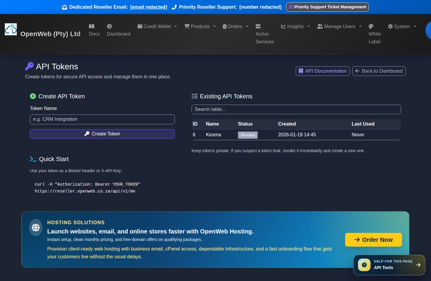Expand the System dropdown arrow

[415, 26]
